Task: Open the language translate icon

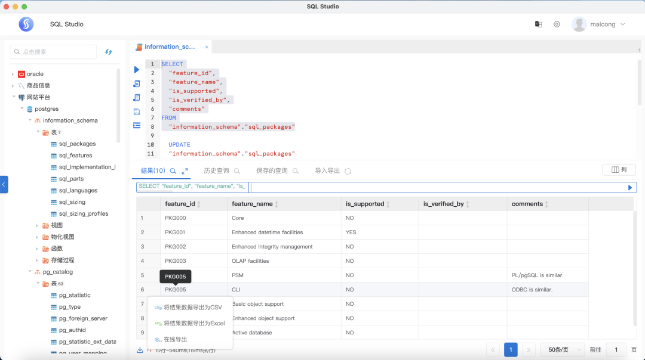Action: pos(538,24)
